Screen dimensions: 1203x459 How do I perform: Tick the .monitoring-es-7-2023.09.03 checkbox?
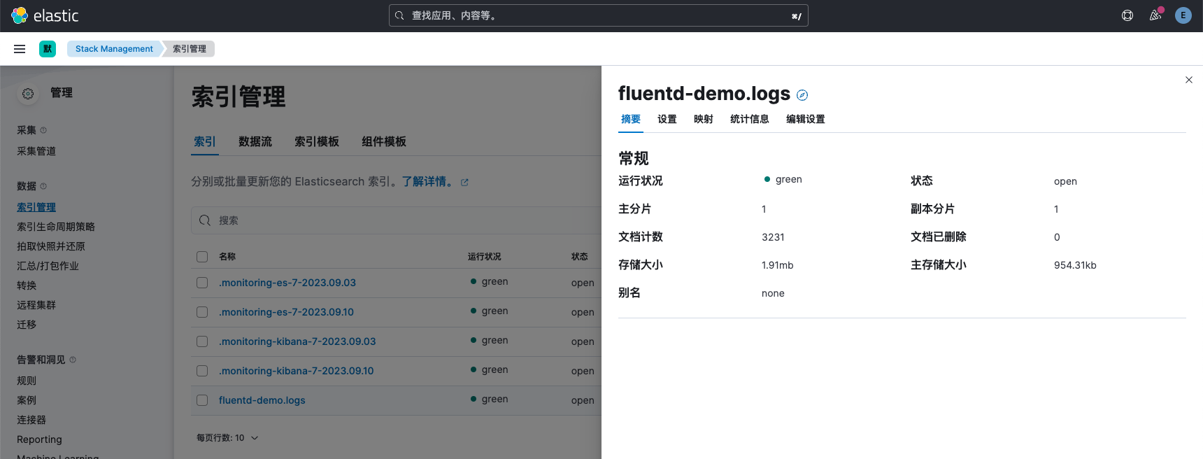point(202,283)
